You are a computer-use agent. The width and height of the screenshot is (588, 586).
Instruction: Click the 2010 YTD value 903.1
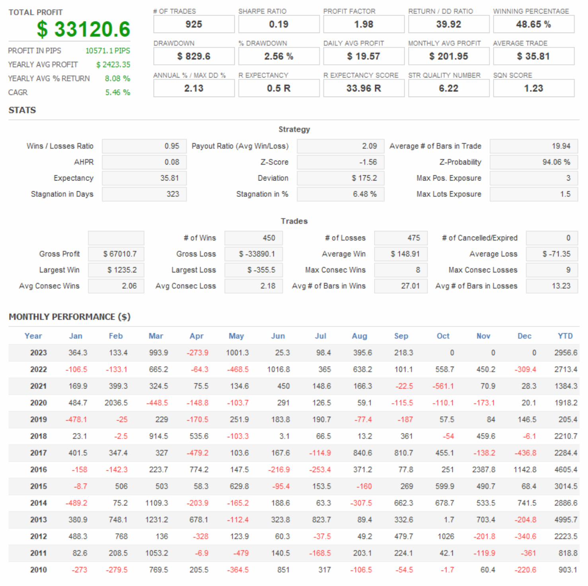(568, 570)
